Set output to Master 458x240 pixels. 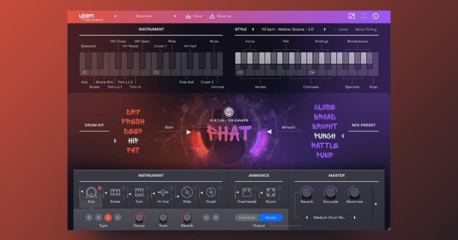click(271, 217)
